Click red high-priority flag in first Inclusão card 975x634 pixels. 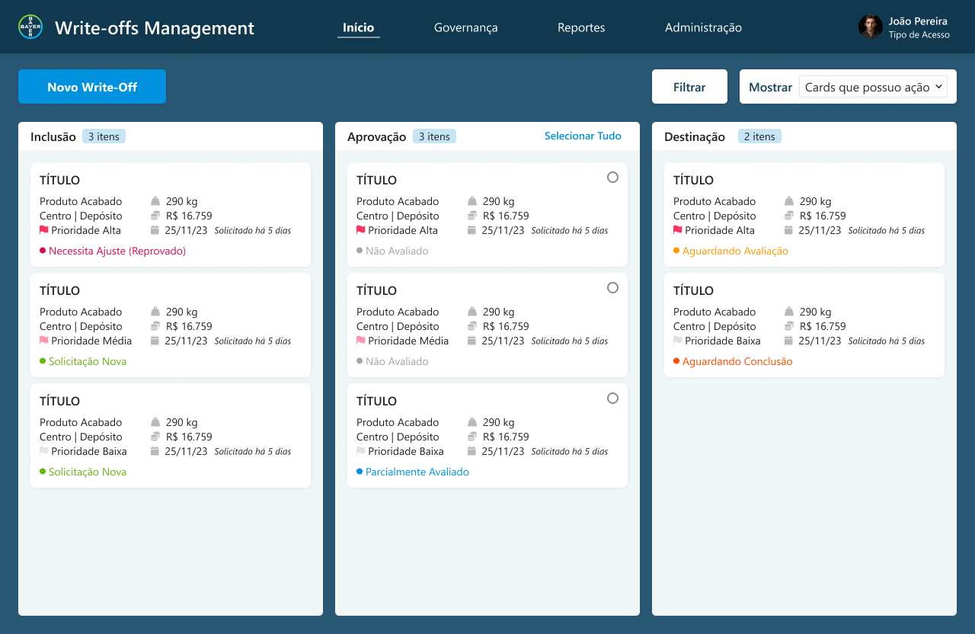43,230
